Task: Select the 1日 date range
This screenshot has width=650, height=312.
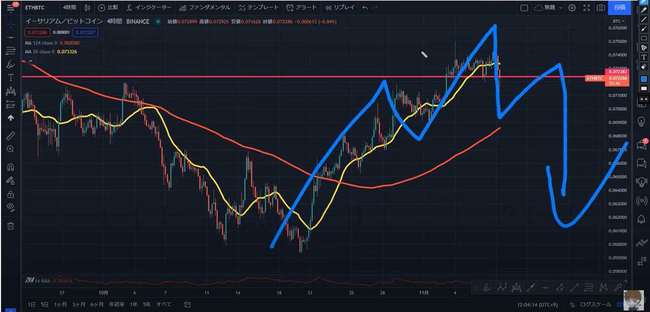Action: (x=31, y=305)
